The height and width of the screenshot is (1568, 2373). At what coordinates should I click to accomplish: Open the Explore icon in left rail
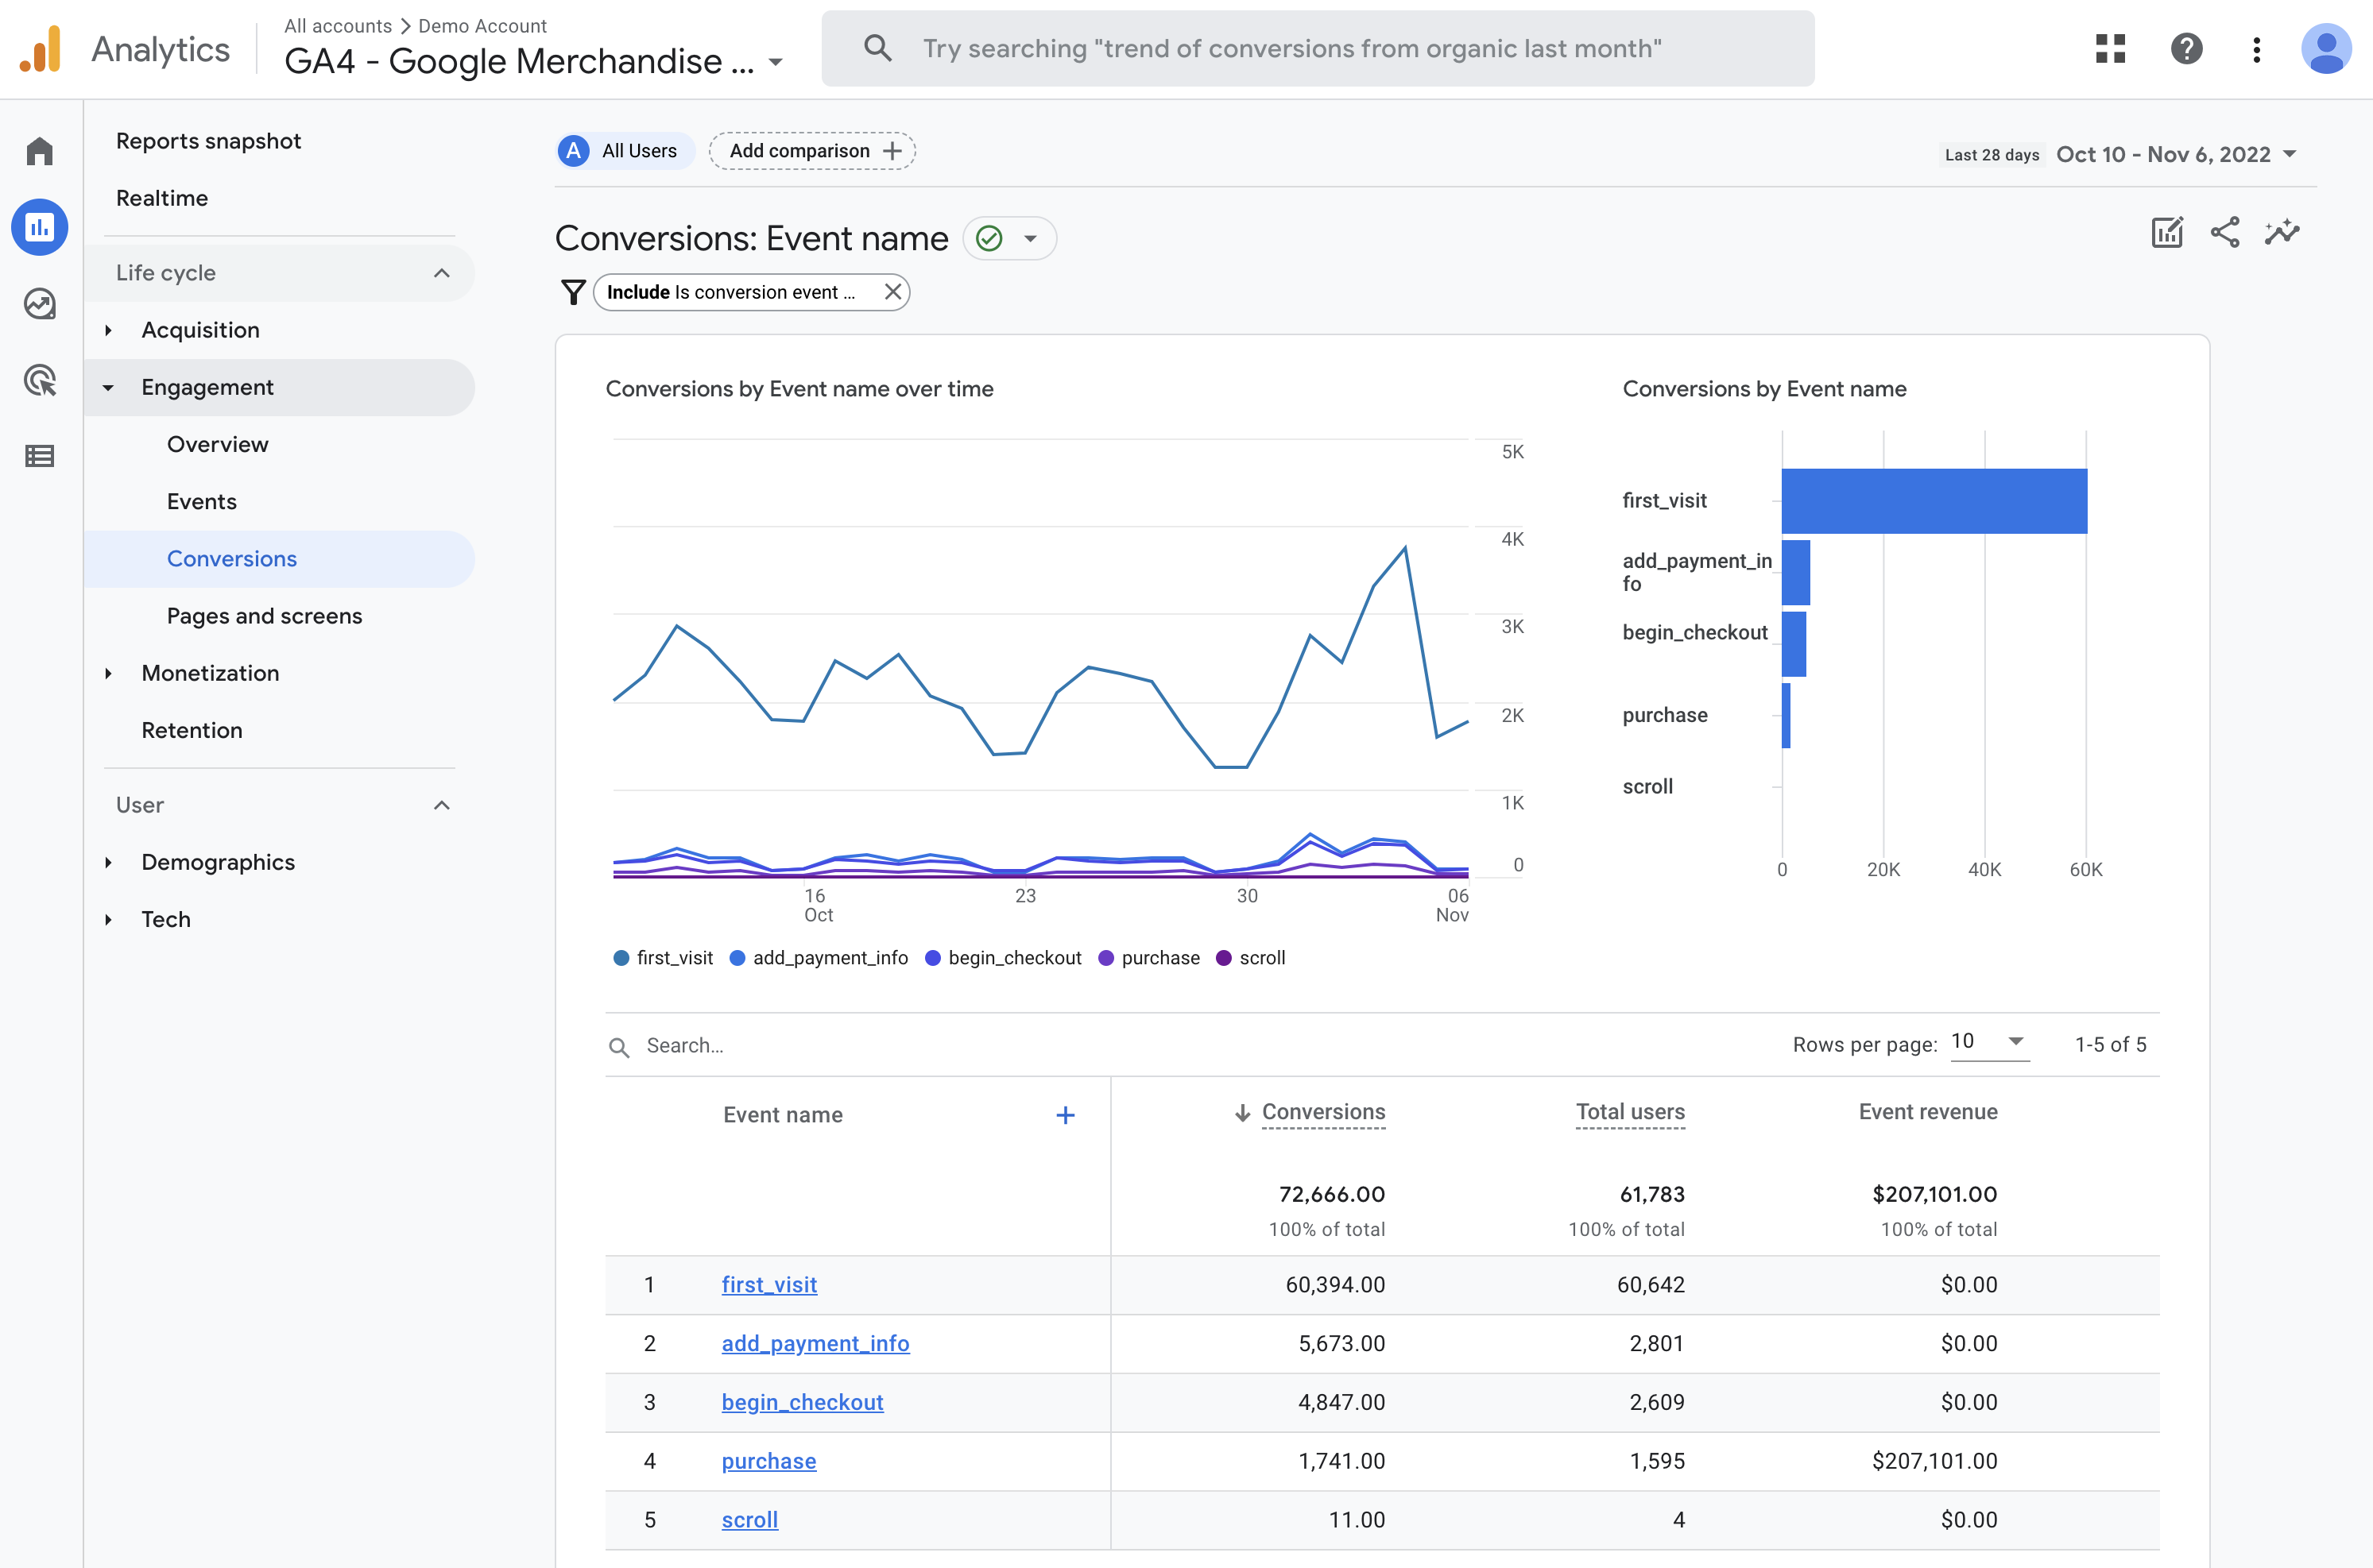tap(40, 304)
